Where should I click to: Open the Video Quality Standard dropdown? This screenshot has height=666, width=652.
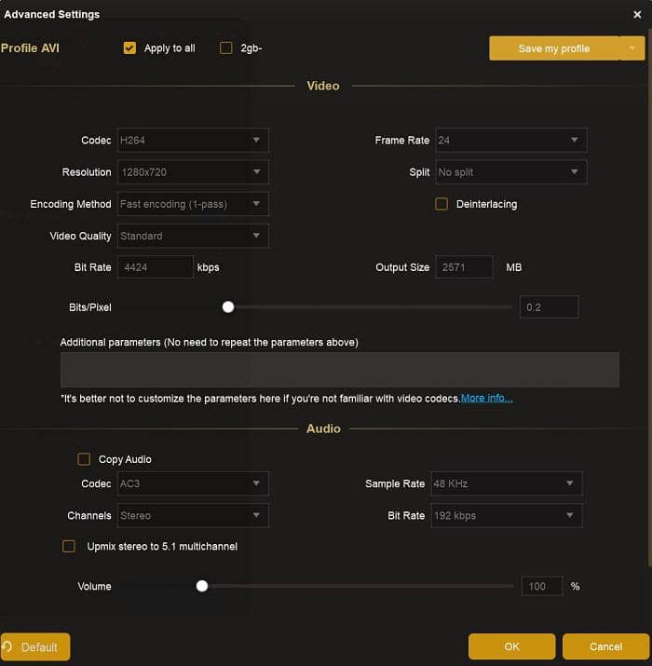[x=193, y=236]
